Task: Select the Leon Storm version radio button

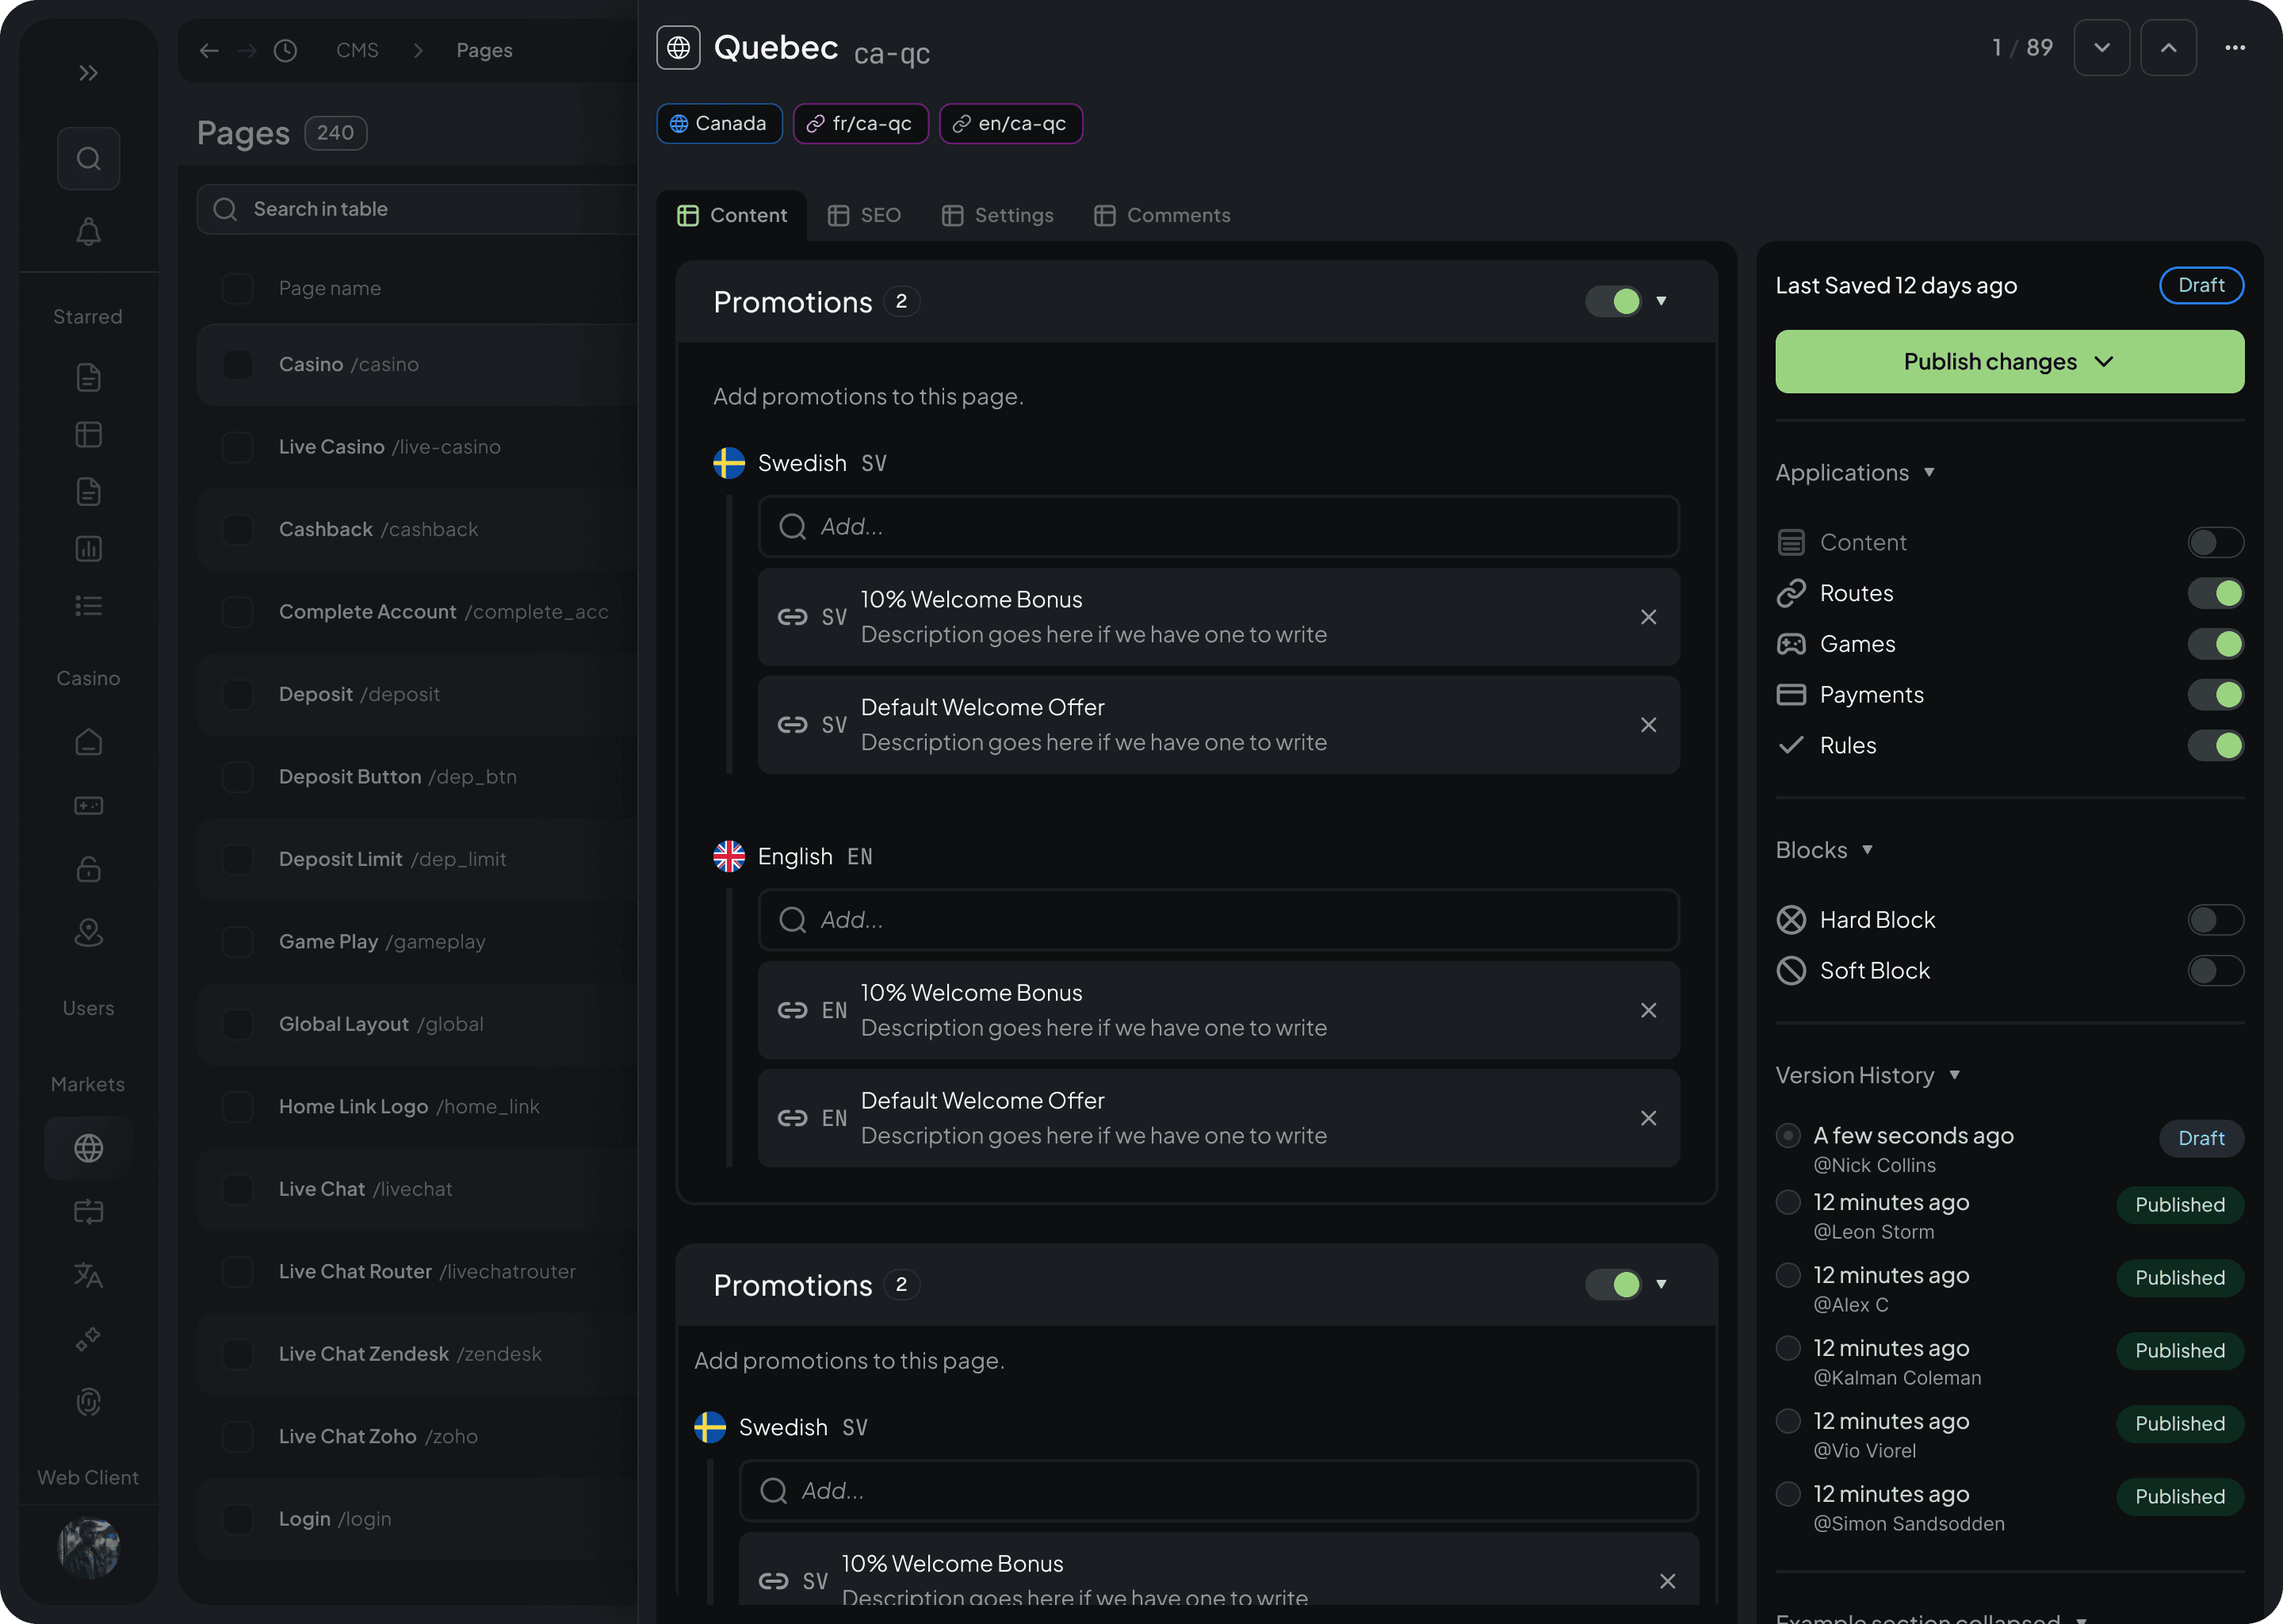Action: 1788,1202
